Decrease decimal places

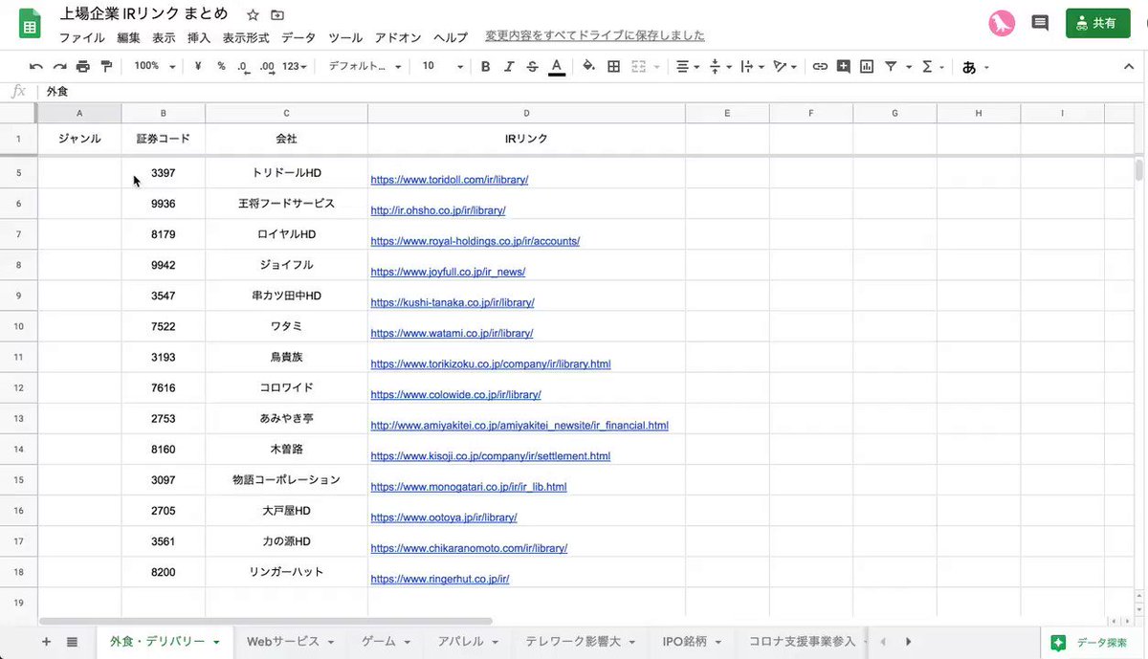(x=243, y=67)
